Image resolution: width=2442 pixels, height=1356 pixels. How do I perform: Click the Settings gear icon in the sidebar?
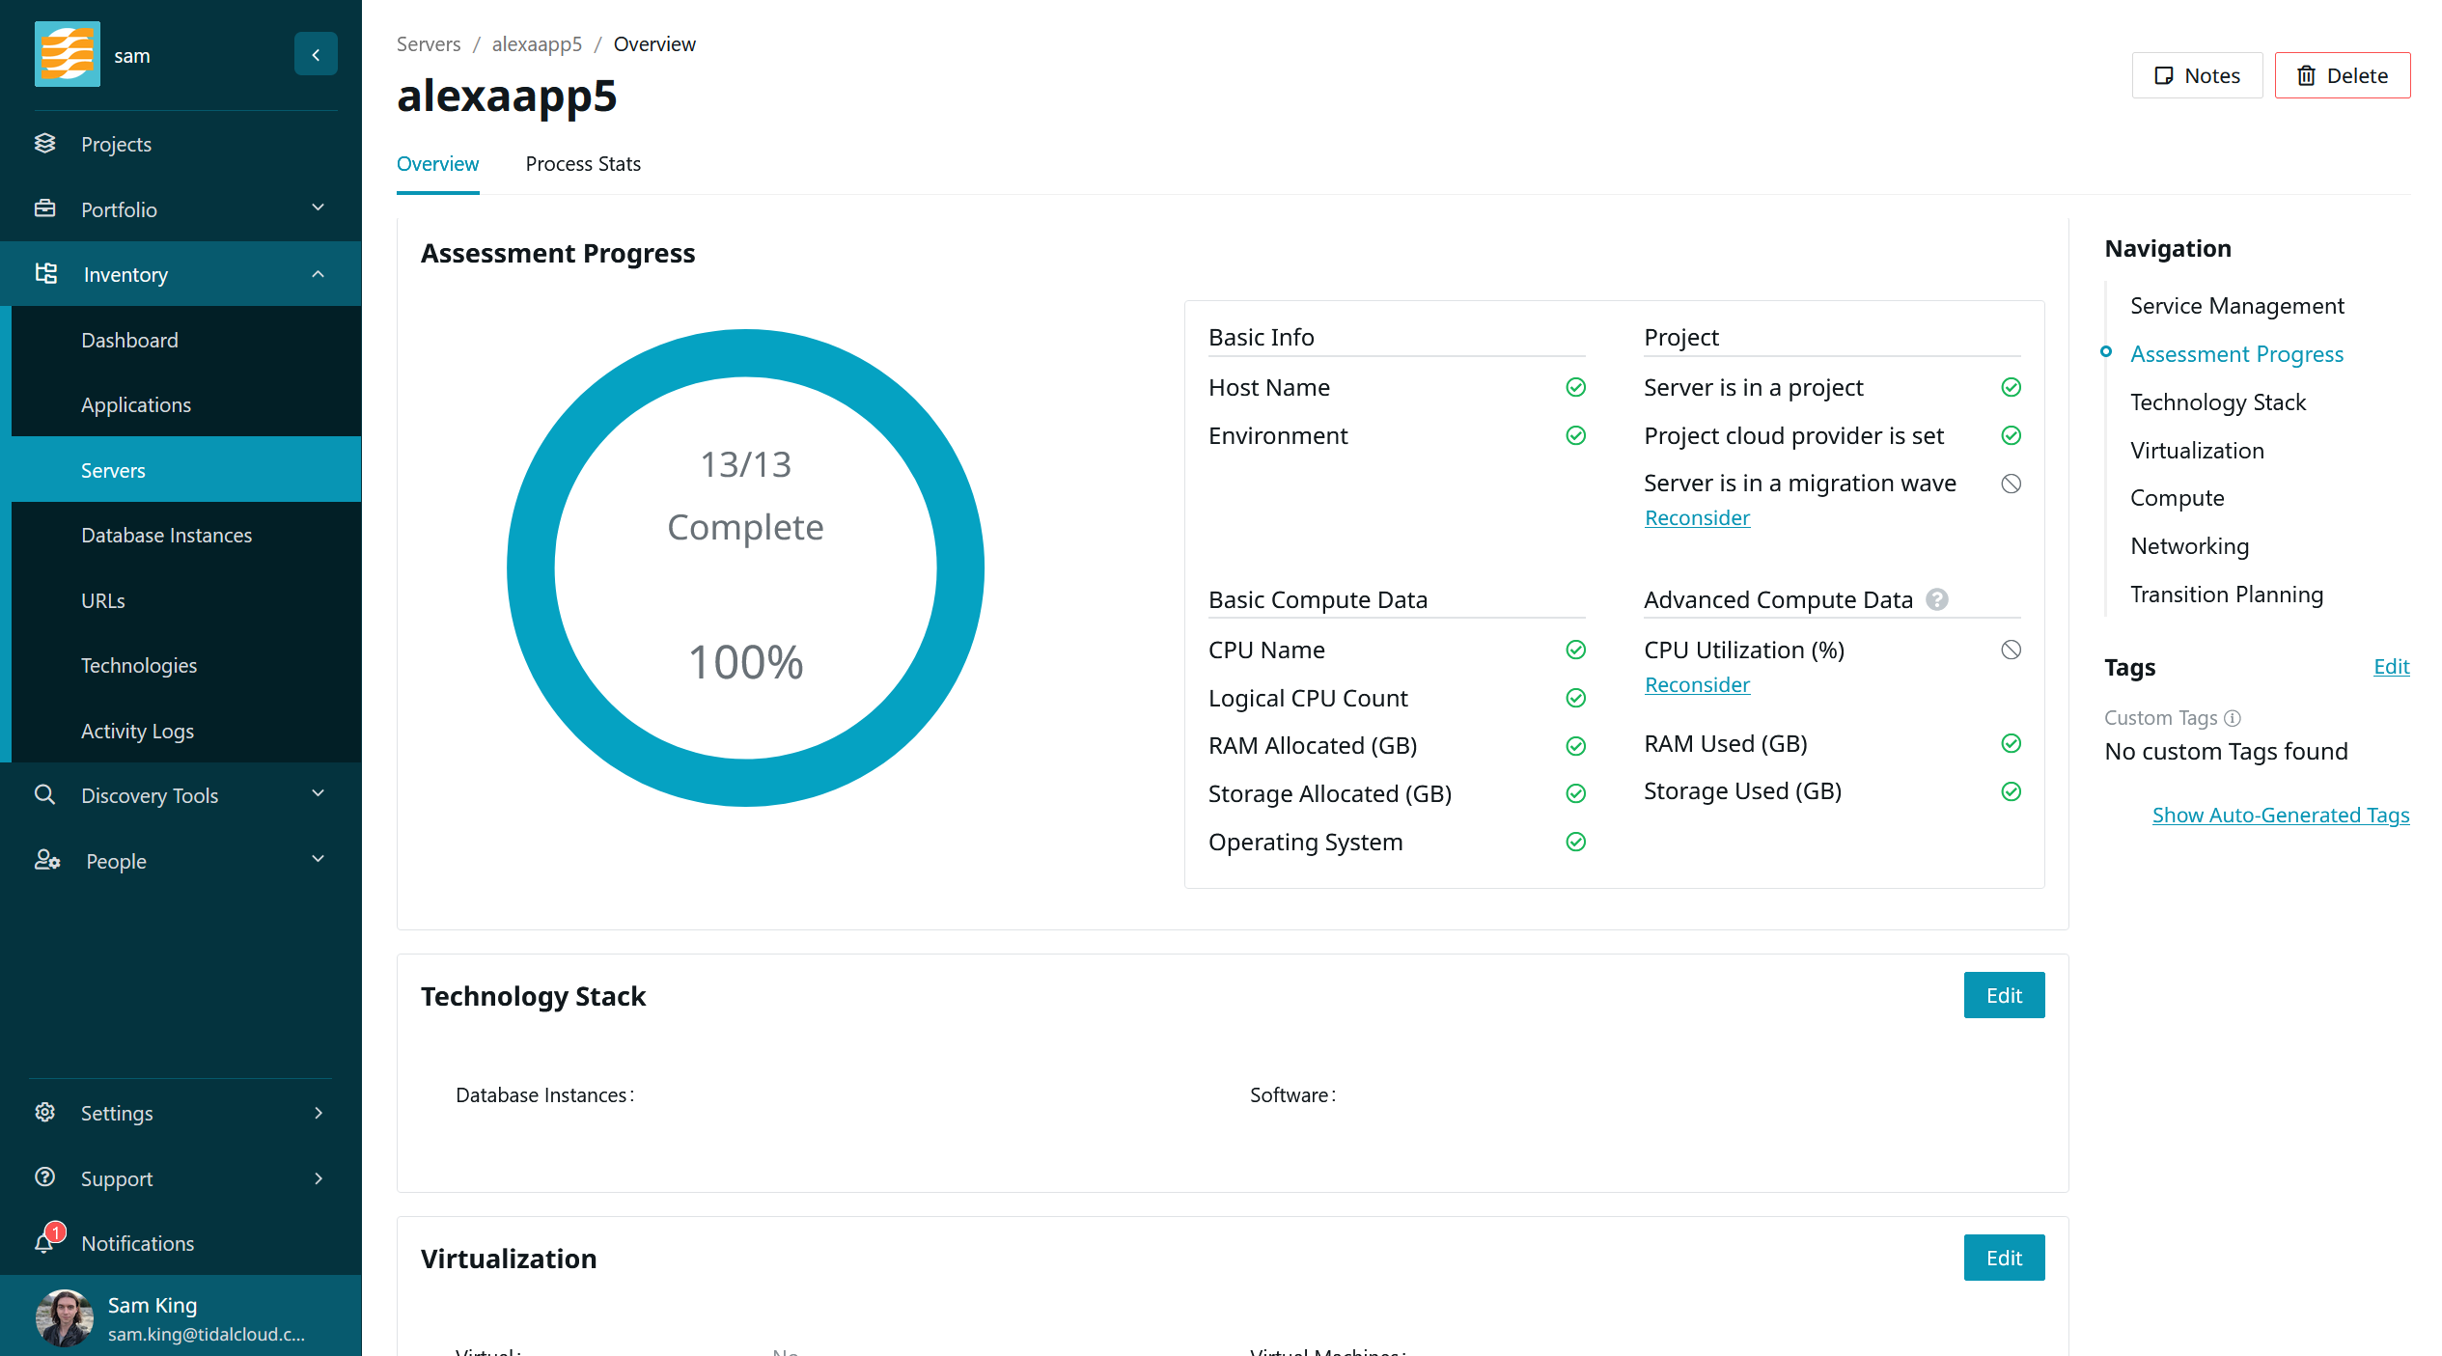pyautogui.click(x=45, y=1113)
